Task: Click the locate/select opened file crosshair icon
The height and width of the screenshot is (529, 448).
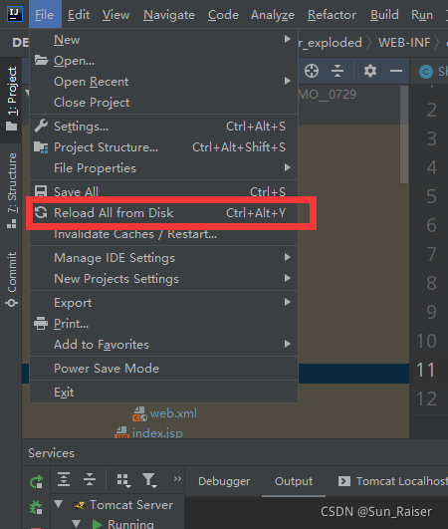Action: [312, 71]
